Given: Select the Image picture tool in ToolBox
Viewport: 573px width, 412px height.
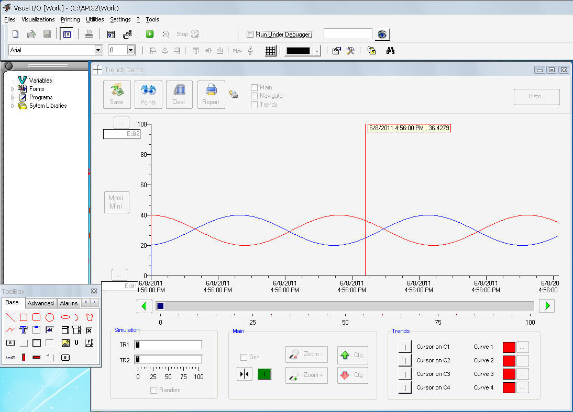Looking at the screenshot, I should pos(65,343).
